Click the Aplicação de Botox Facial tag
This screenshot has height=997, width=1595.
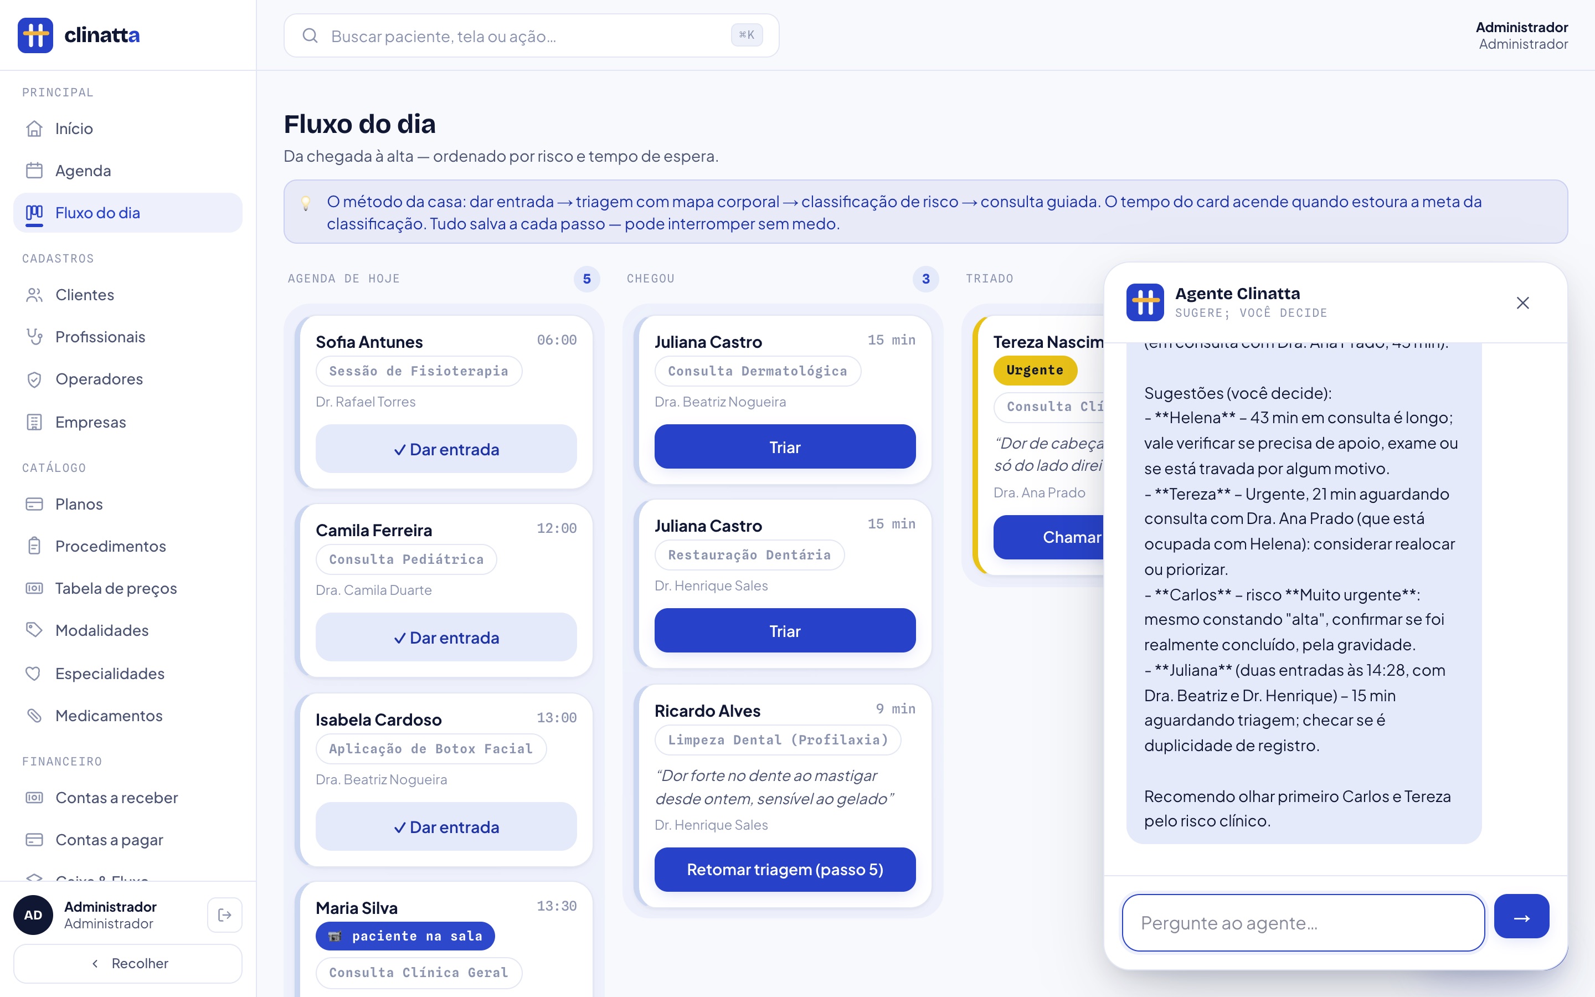431,749
